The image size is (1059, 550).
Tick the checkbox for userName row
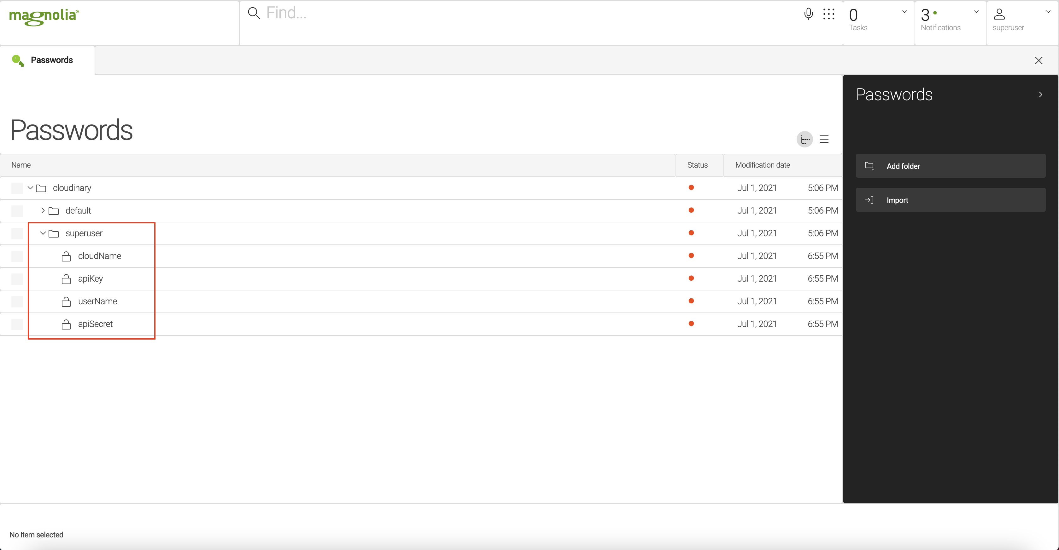[x=17, y=301]
